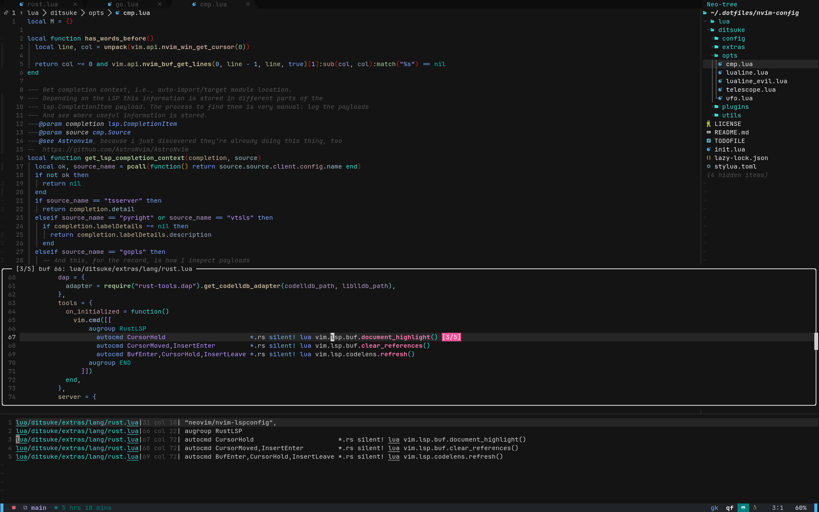Image resolution: width=819 pixels, height=512 pixels.
Task: Open cmp.lua in Neo-tree
Action: click(x=739, y=64)
